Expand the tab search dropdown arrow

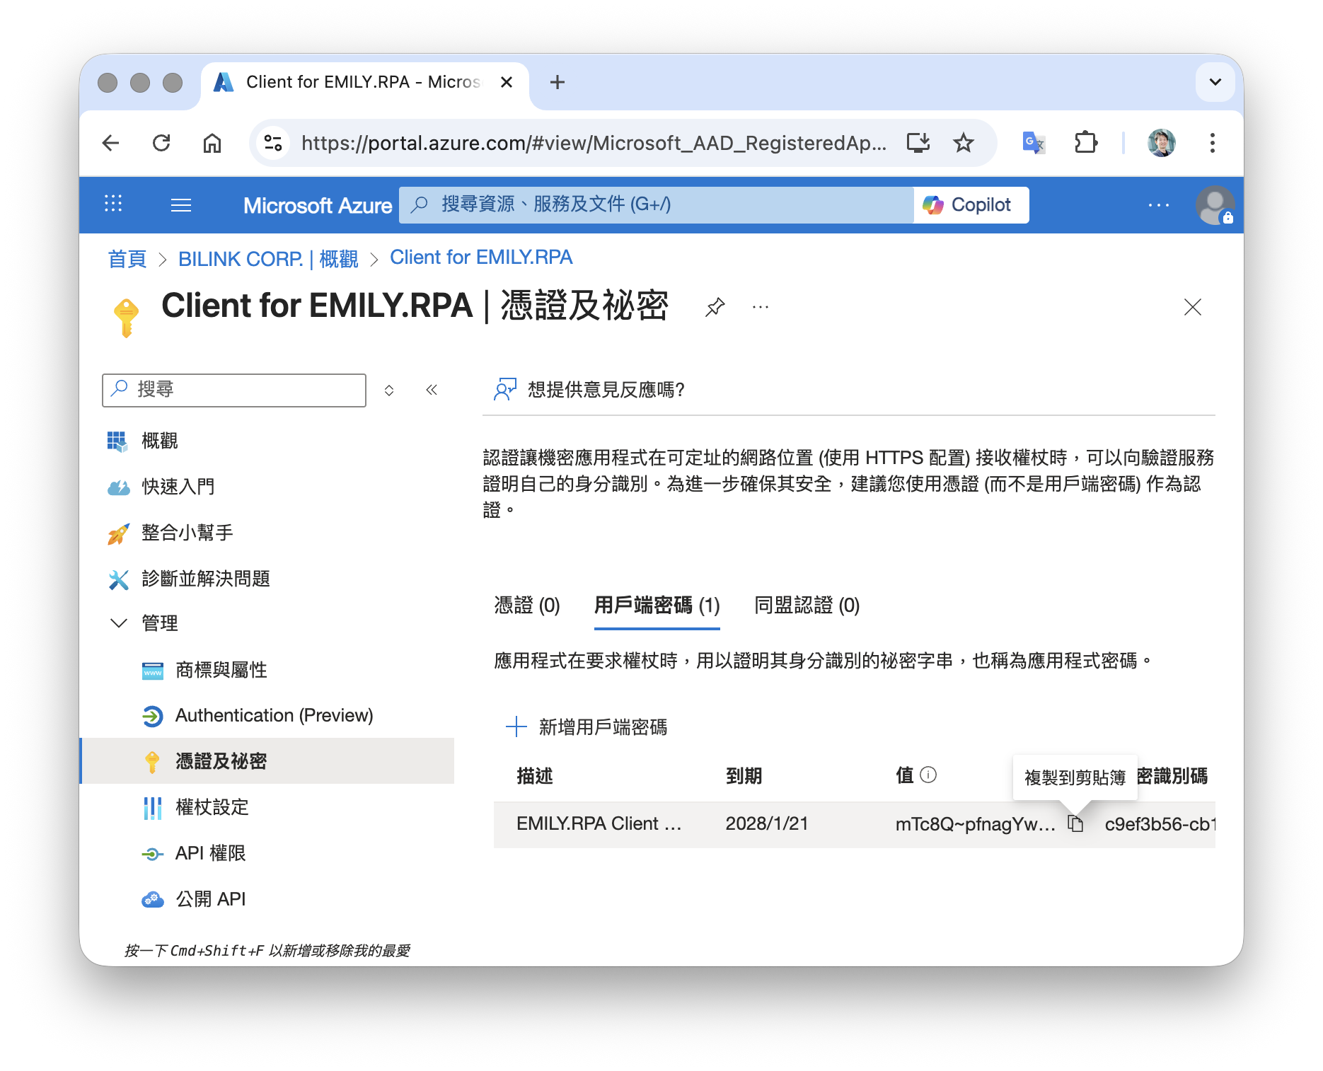pyautogui.click(x=1215, y=82)
